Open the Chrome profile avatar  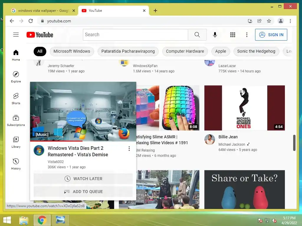pos(281,21)
